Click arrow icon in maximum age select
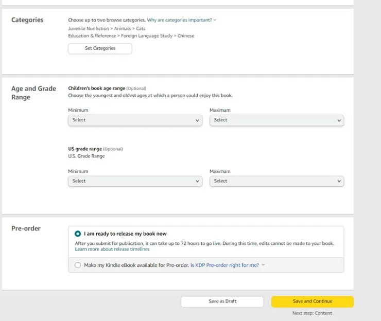The image size is (381, 321). [339, 120]
